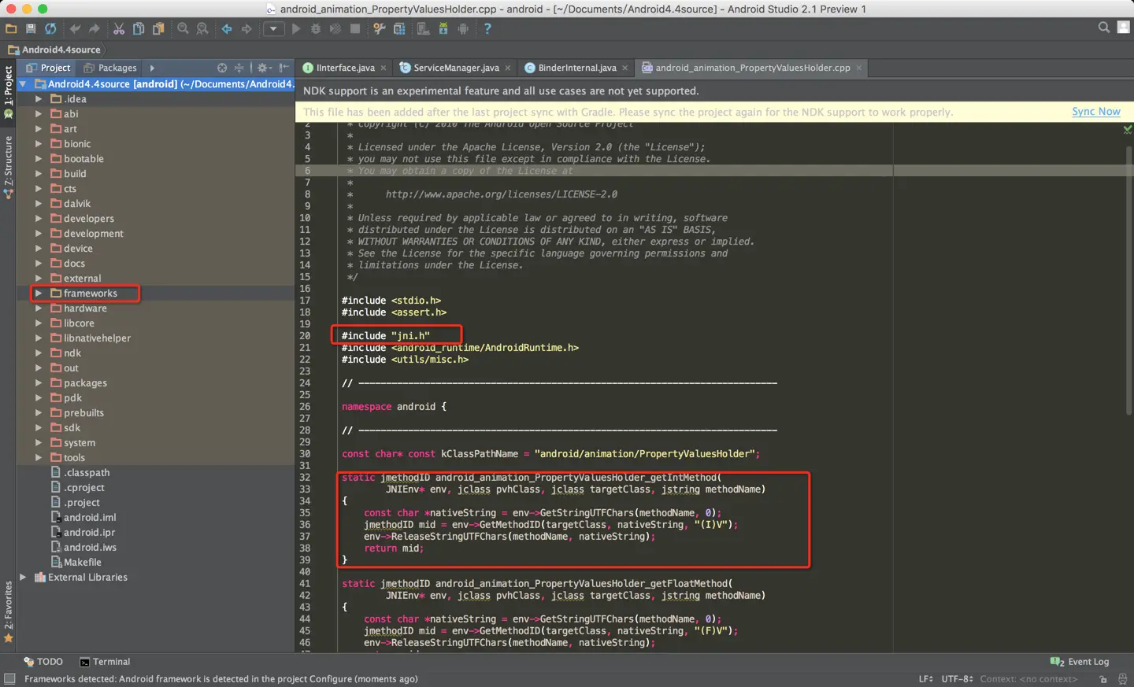Copy selection using toolbar icon
The height and width of the screenshot is (687, 1134).
[x=139, y=28]
